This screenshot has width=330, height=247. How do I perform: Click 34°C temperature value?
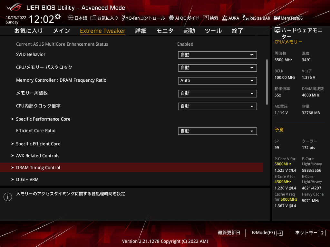coord(306,60)
